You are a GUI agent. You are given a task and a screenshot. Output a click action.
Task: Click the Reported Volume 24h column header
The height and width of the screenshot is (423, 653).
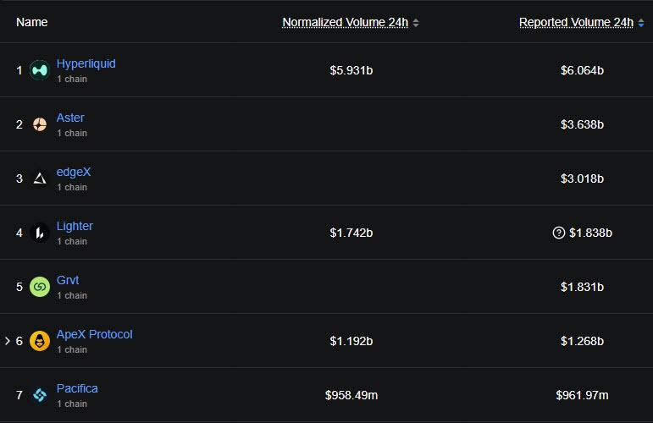[x=576, y=22]
